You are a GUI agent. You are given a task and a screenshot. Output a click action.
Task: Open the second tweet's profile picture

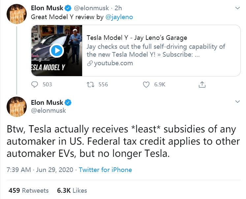pos(16,107)
